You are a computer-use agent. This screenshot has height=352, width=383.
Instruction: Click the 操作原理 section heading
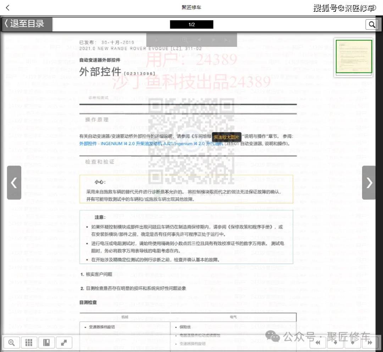[x=97, y=120]
